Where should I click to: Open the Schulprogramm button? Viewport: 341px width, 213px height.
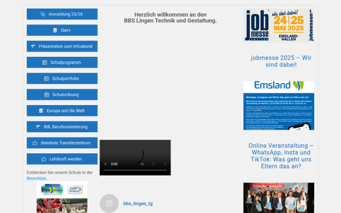point(62,62)
